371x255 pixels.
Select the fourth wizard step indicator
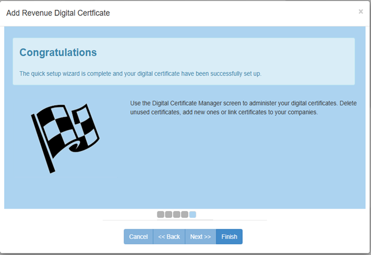coord(184,214)
